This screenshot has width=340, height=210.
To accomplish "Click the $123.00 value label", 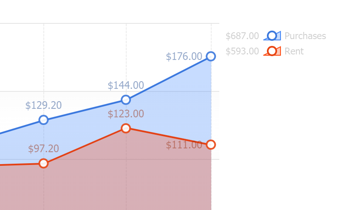I will point(126,114).
